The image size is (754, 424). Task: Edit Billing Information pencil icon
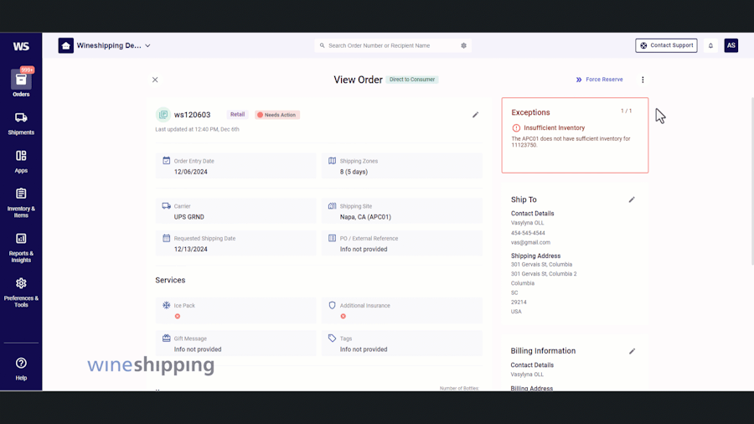[x=632, y=351]
